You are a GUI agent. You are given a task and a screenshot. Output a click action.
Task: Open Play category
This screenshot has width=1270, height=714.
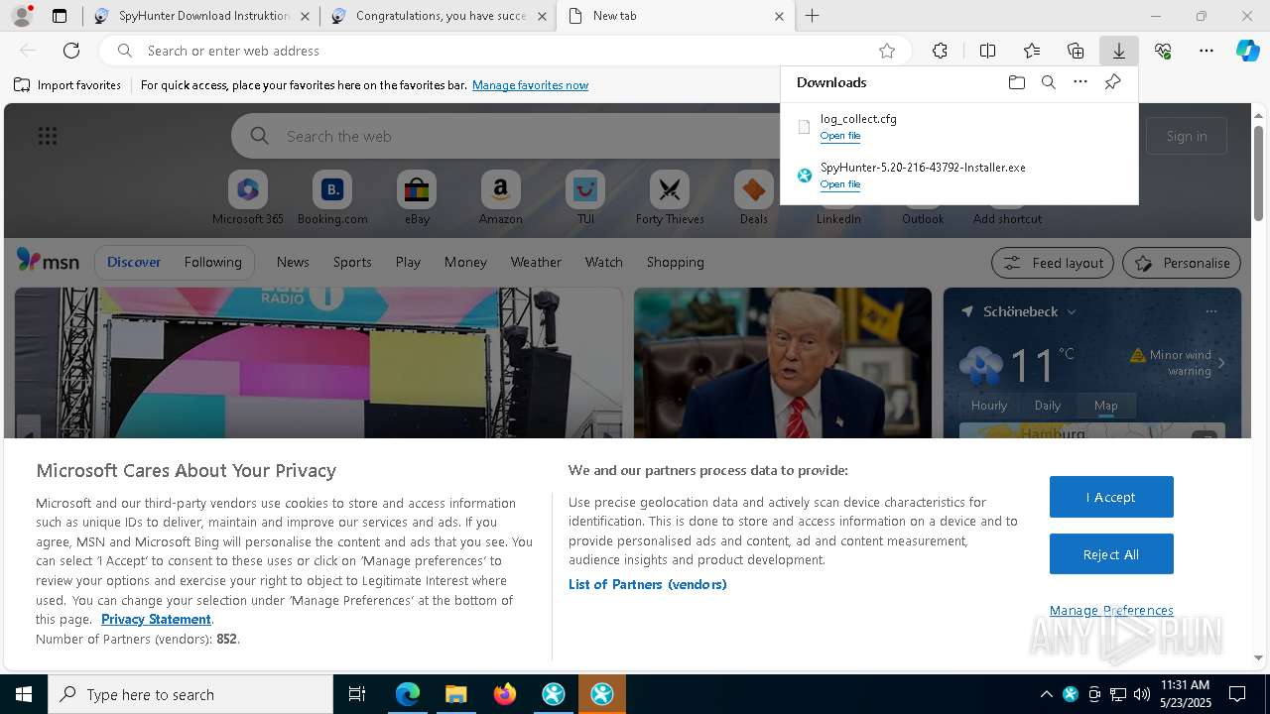408,262
